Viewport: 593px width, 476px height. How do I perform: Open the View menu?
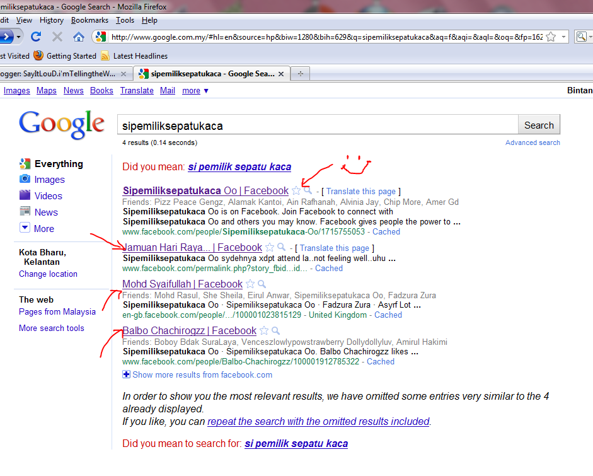pos(24,20)
